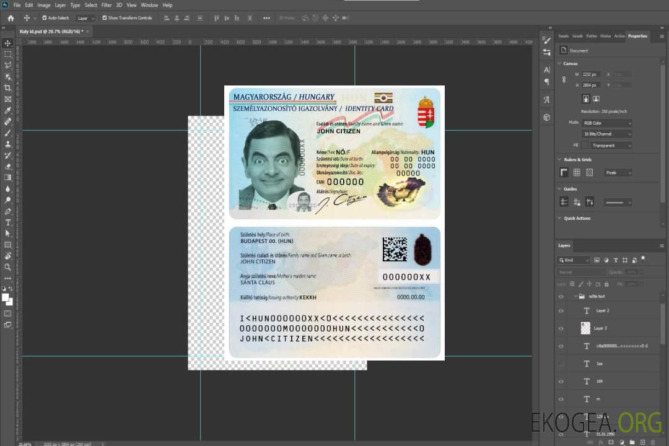
Task: Open the Auto-Select Layer dropdown
Action: (85, 19)
